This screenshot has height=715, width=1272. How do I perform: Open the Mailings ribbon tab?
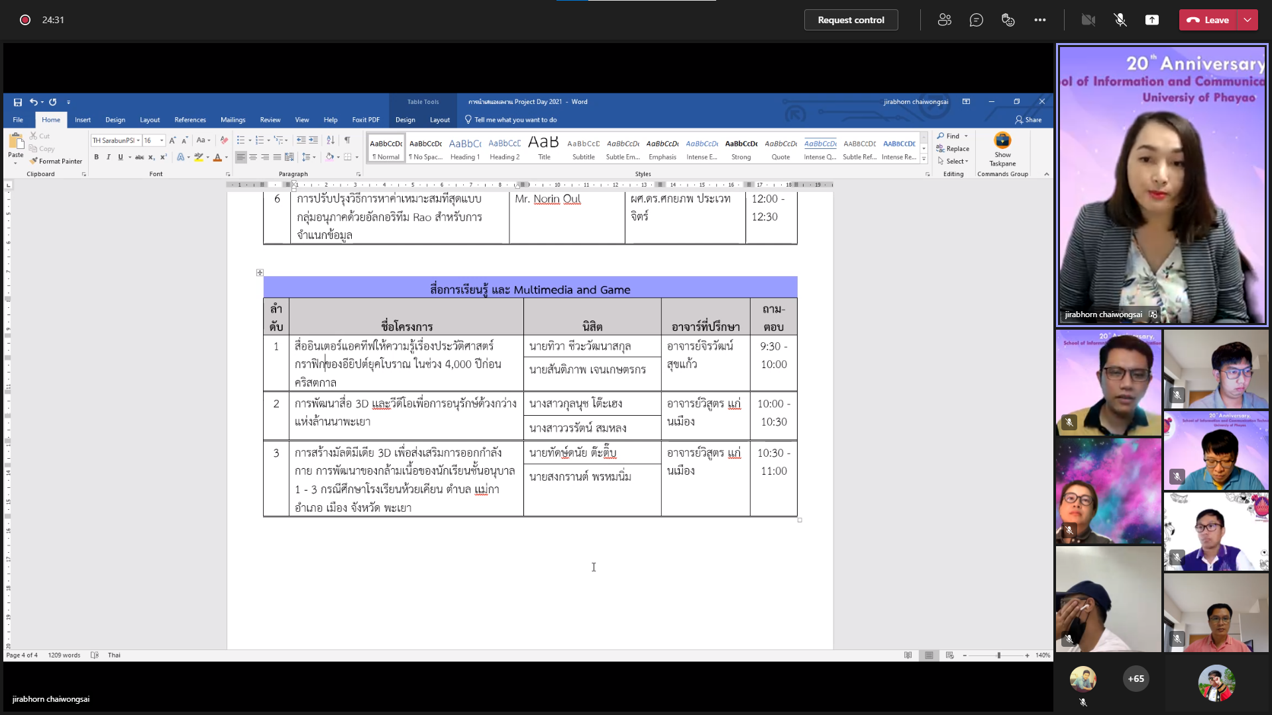233,120
